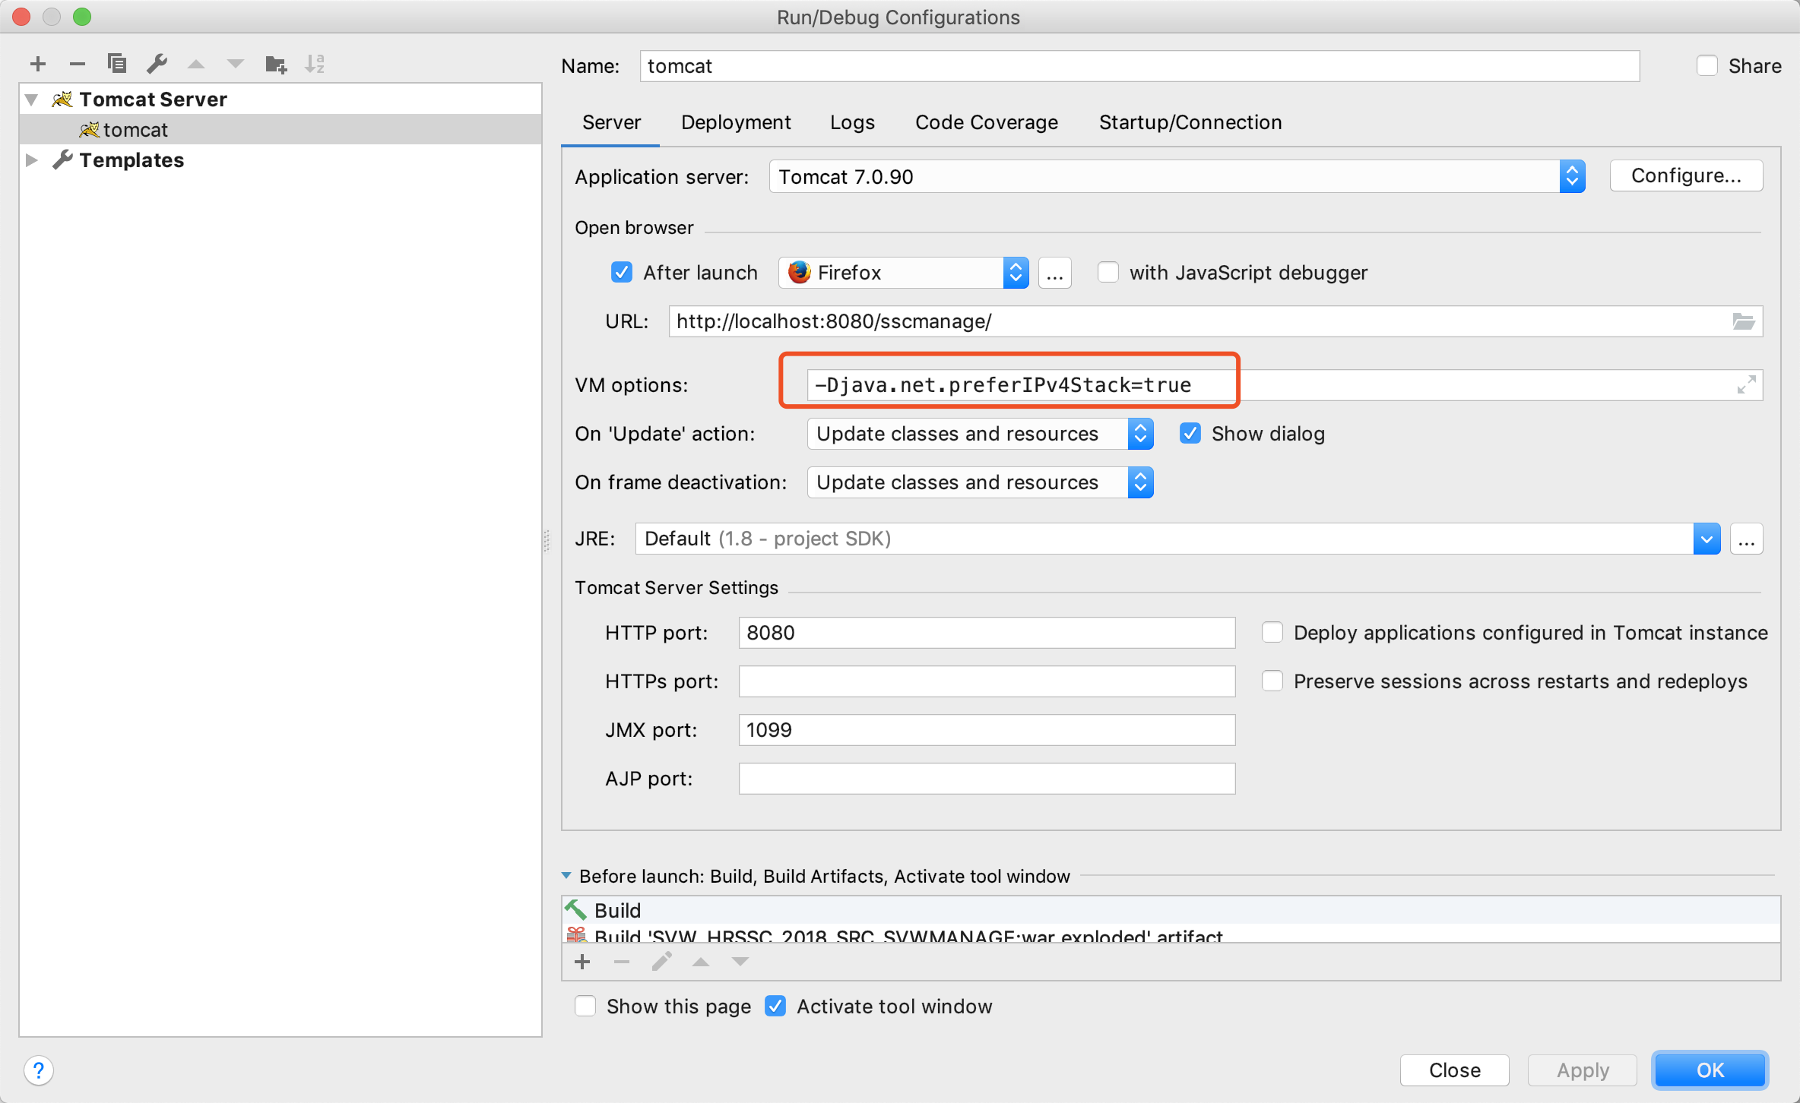Image resolution: width=1800 pixels, height=1103 pixels.
Task: Open Application server dropdown Tomcat 7.0.90
Action: click(x=1177, y=176)
